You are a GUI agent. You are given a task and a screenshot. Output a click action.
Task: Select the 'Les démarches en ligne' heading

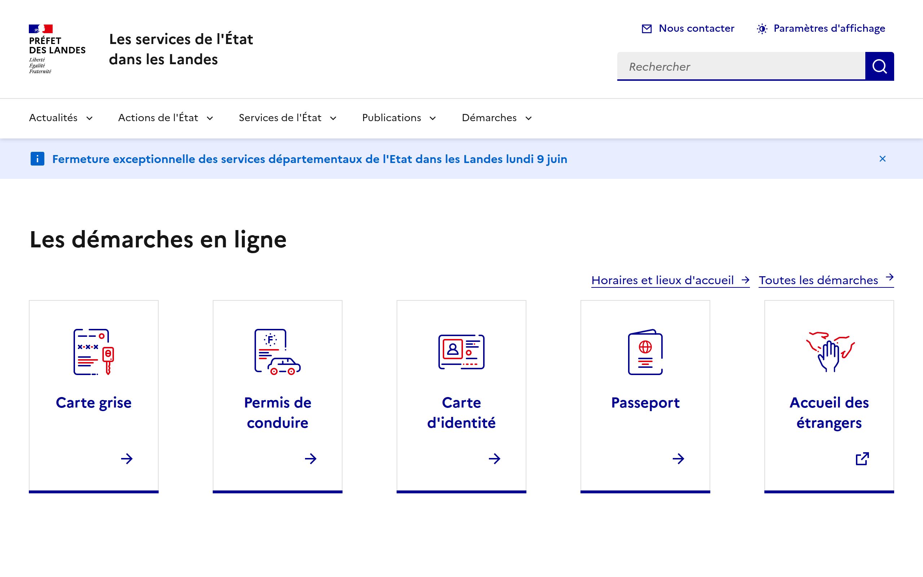(x=158, y=240)
